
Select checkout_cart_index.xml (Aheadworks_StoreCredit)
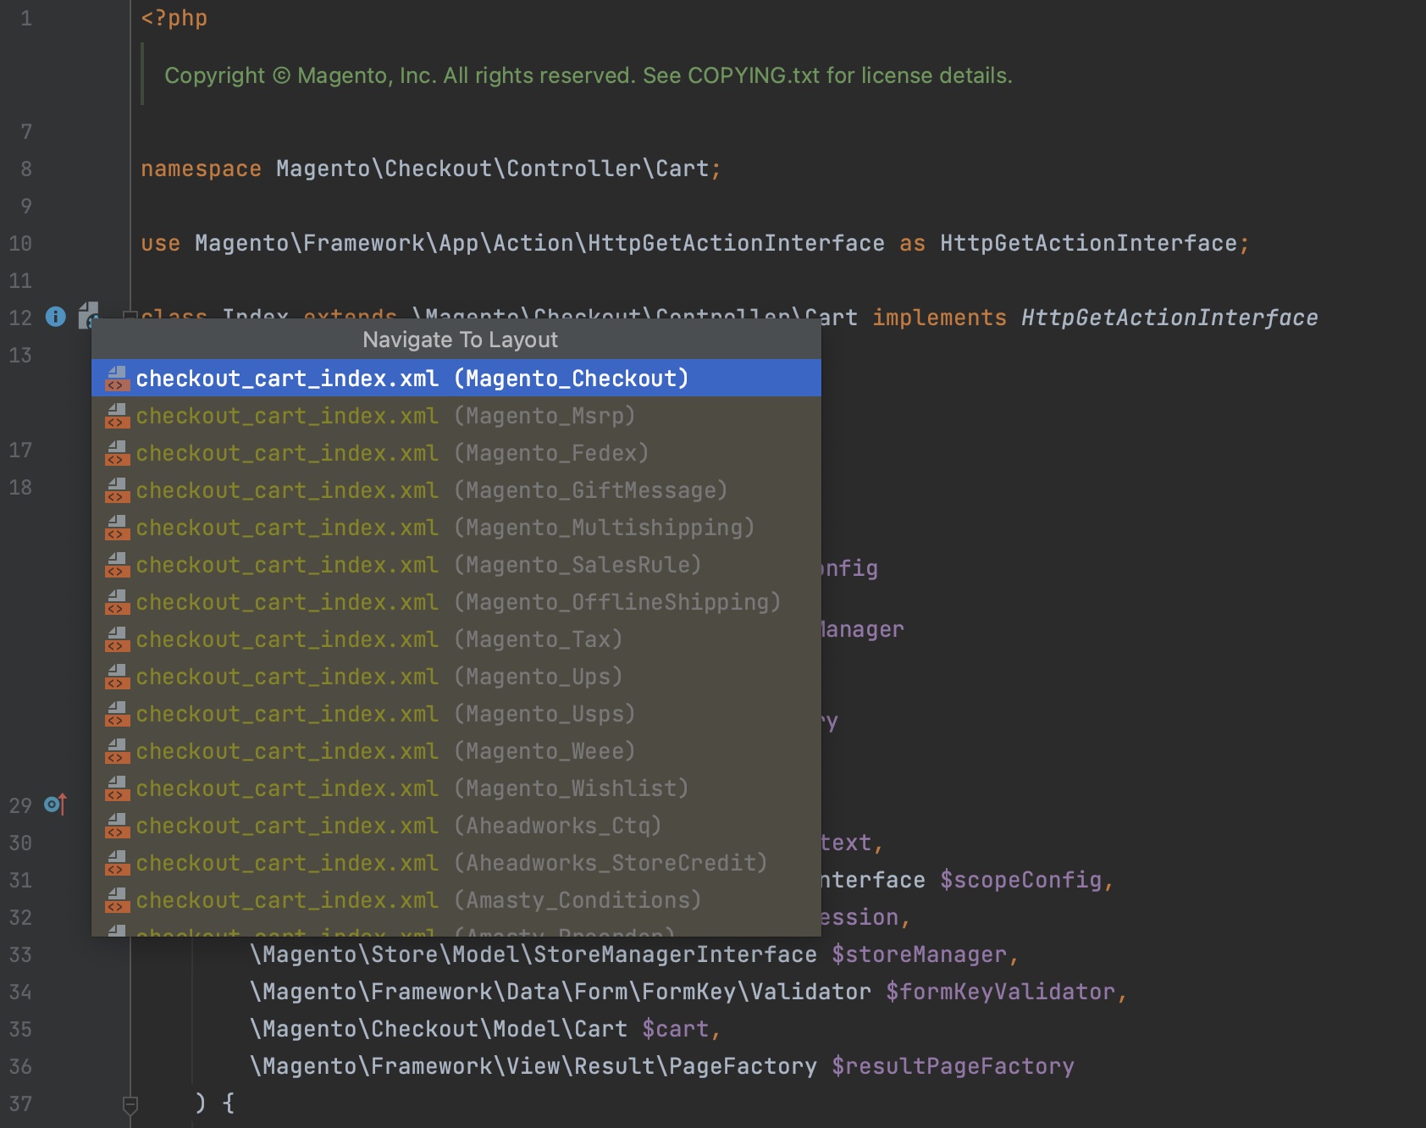(x=456, y=862)
